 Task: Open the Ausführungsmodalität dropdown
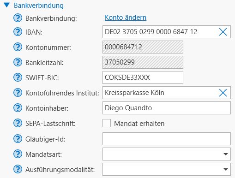pyautogui.click(x=167, y=169)
